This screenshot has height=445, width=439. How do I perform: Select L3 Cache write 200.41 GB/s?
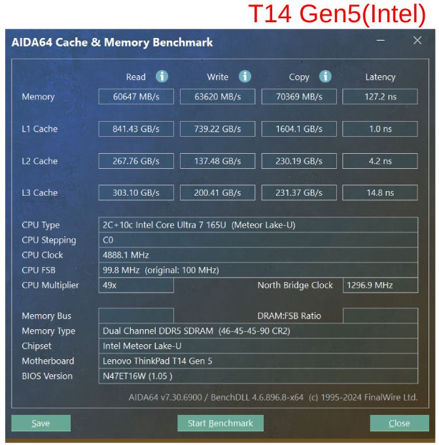click(x=217, y=192)
